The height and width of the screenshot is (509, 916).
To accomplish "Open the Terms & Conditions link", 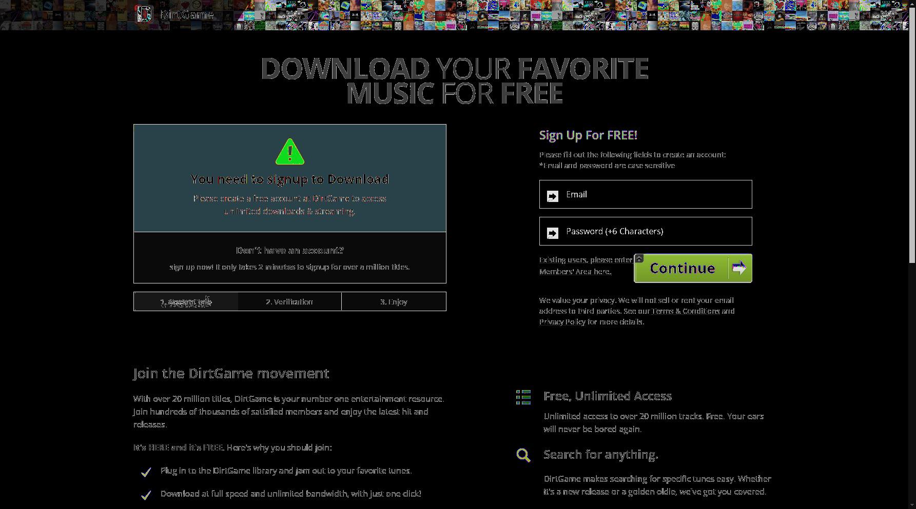I will (686, 311).
